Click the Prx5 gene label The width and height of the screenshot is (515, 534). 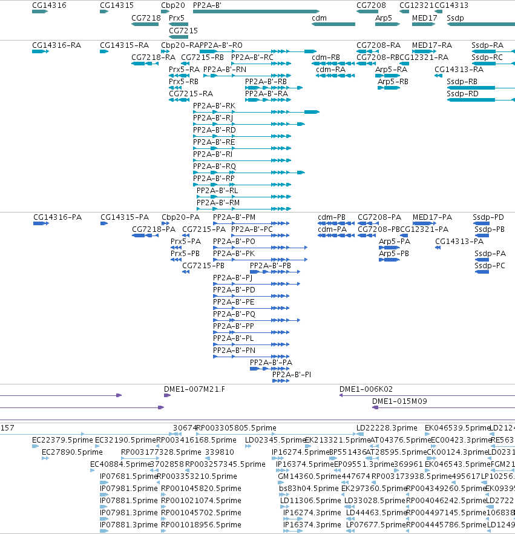[176, 18]
